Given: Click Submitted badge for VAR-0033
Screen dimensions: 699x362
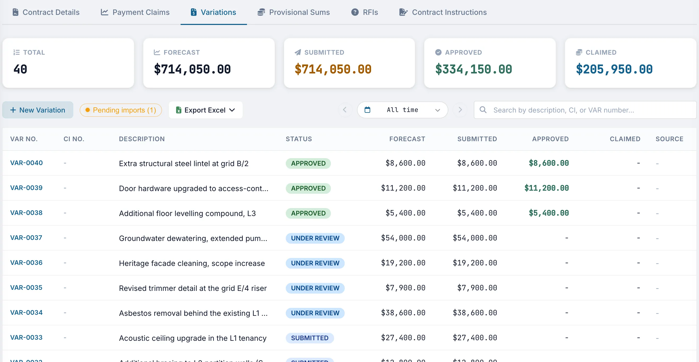Looking at the screenshot, I should point(310,338).
